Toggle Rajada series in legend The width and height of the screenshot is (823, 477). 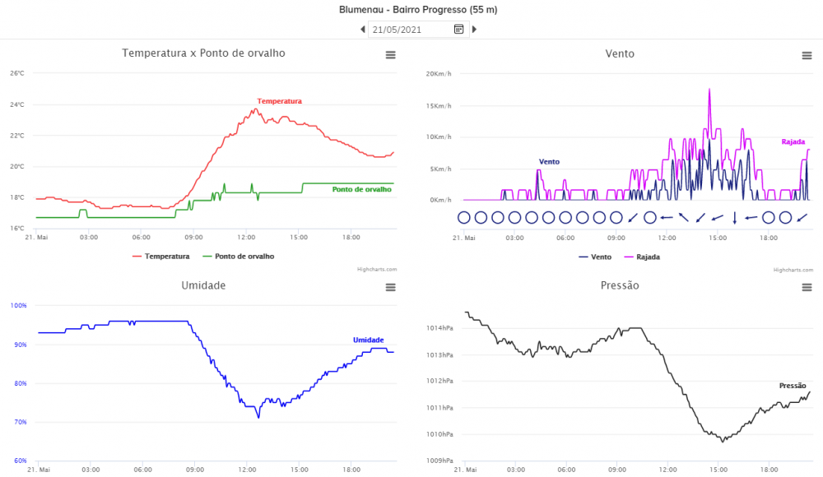[x=643, y=257]
